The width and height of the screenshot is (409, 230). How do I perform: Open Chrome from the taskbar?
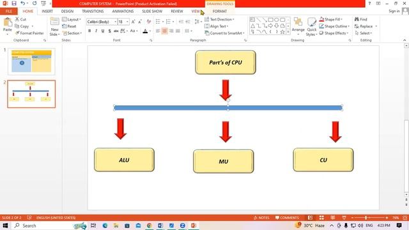coord(149,226)
